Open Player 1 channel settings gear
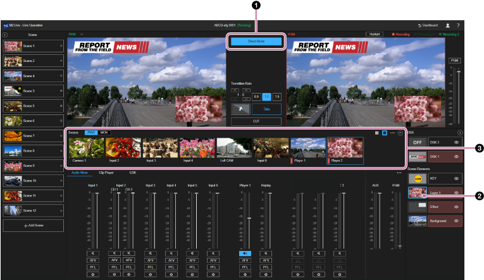 (x=245, y=274)
